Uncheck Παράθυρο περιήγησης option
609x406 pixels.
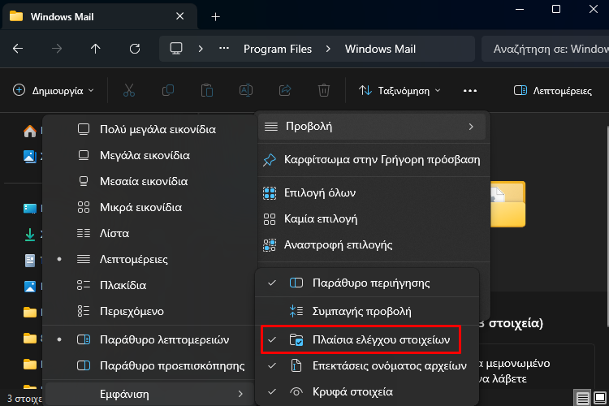(367, 283)
